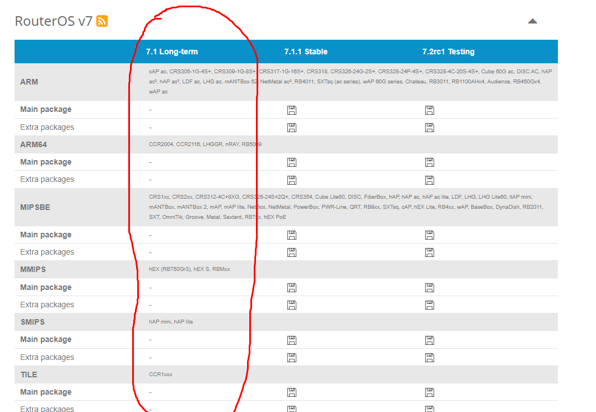Download ARM64 Main package 7.1.1 Stable
Viewport: 596px width, 412px height.
[291, 162]
